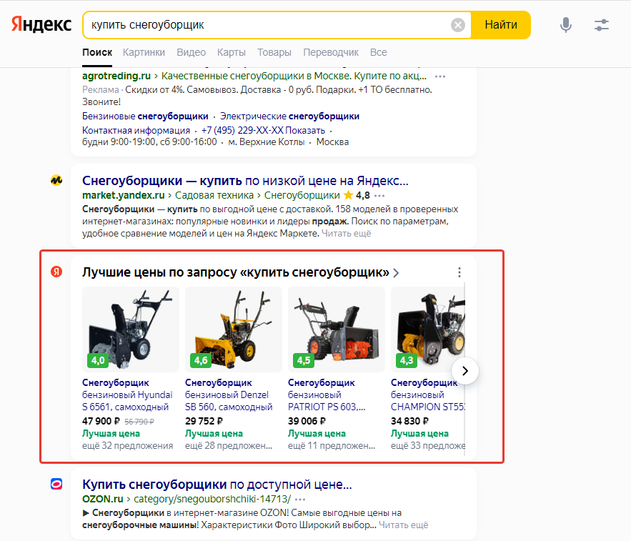
Task: Click the red Yandex favicon beside Лучшие цены
Action: click(56, 272)
